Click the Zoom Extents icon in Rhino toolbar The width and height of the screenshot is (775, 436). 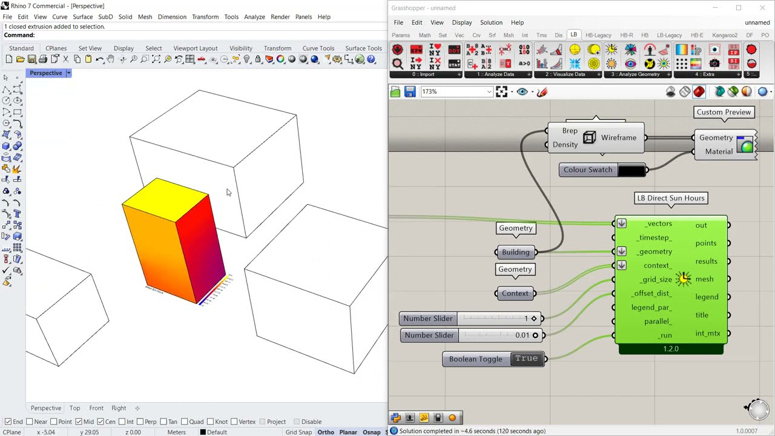156,59
